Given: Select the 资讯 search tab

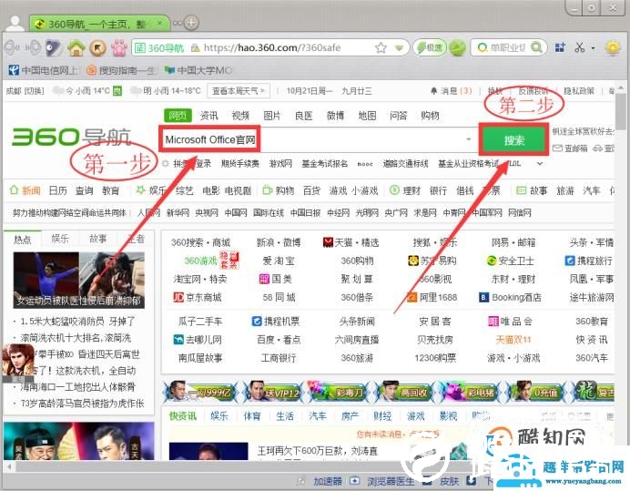Looking at the screenshot, I should (208, 116).
